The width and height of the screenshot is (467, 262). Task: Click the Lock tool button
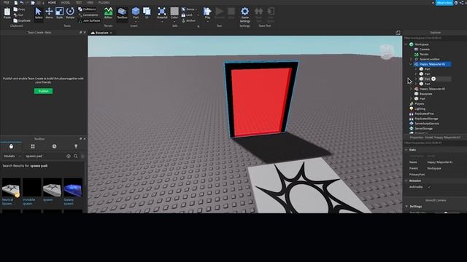click(188, 15)
